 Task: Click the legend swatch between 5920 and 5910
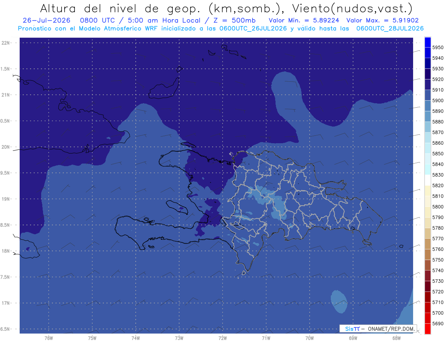[428, 85]
